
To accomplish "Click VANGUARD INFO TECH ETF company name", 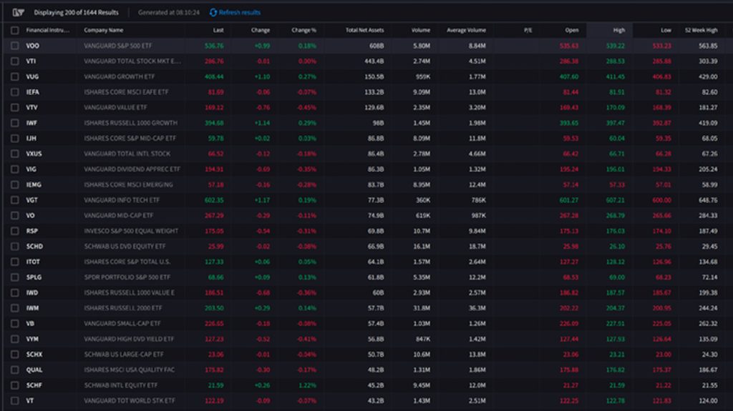I will coord(122,200).
